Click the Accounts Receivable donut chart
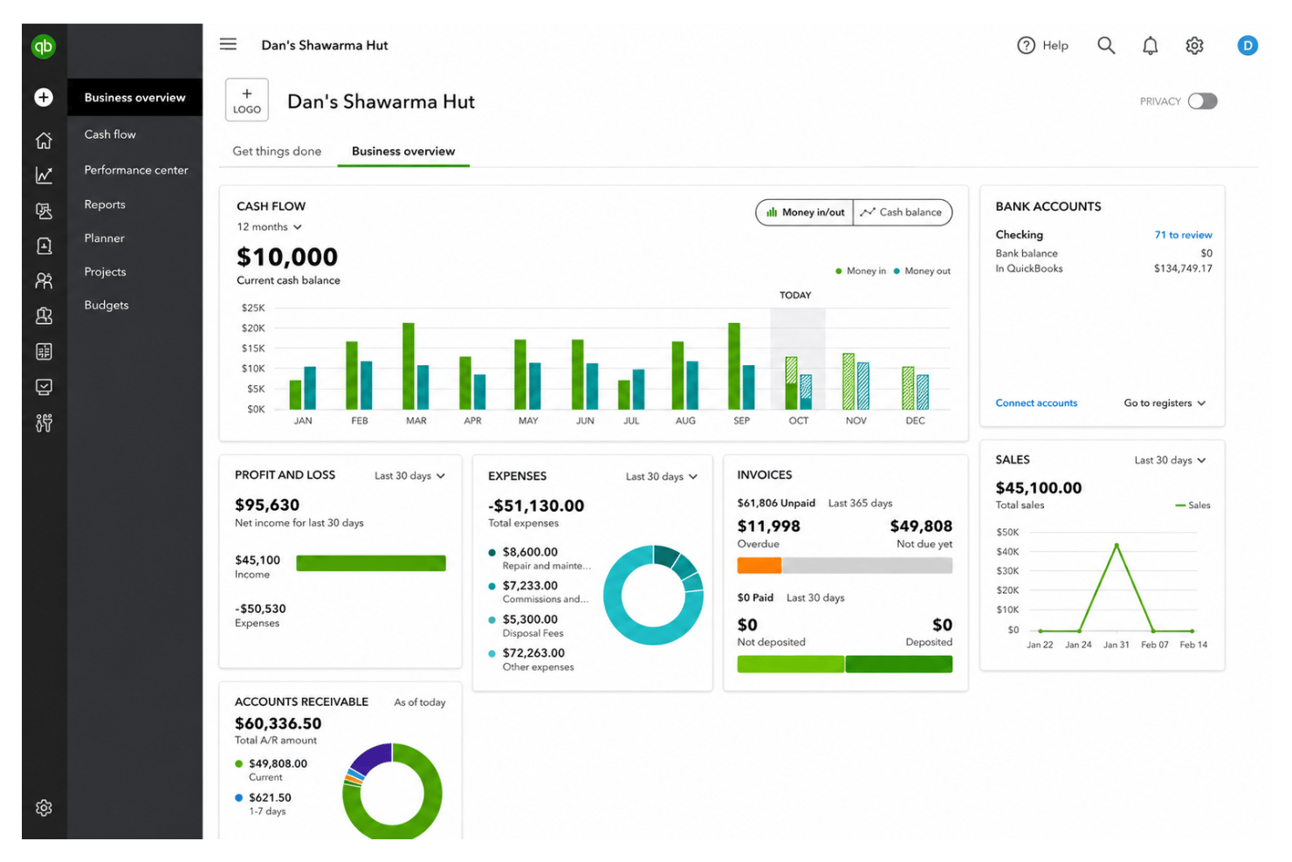Viewport: 1292px width, 862px height. (x=392, y=791)
